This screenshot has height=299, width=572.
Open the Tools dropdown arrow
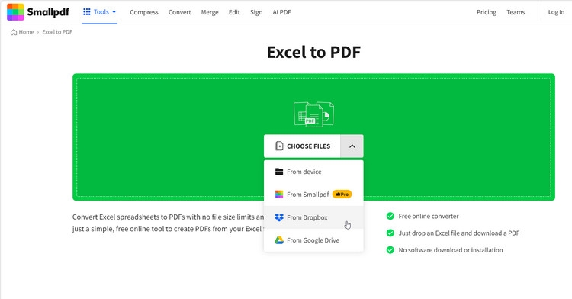pos(114,12)
